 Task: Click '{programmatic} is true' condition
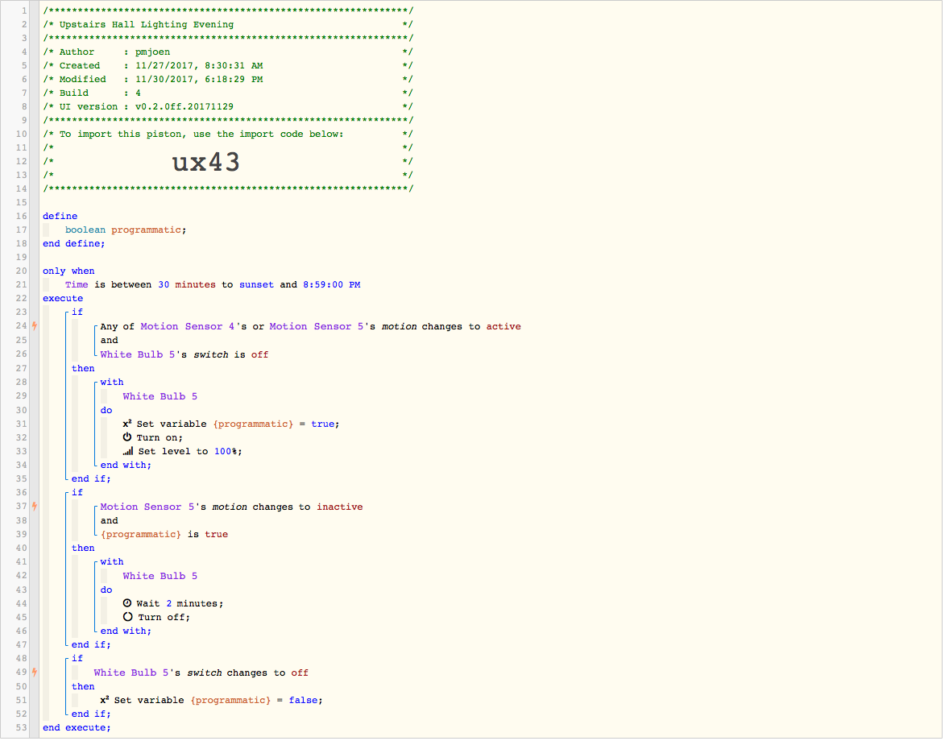164,536
